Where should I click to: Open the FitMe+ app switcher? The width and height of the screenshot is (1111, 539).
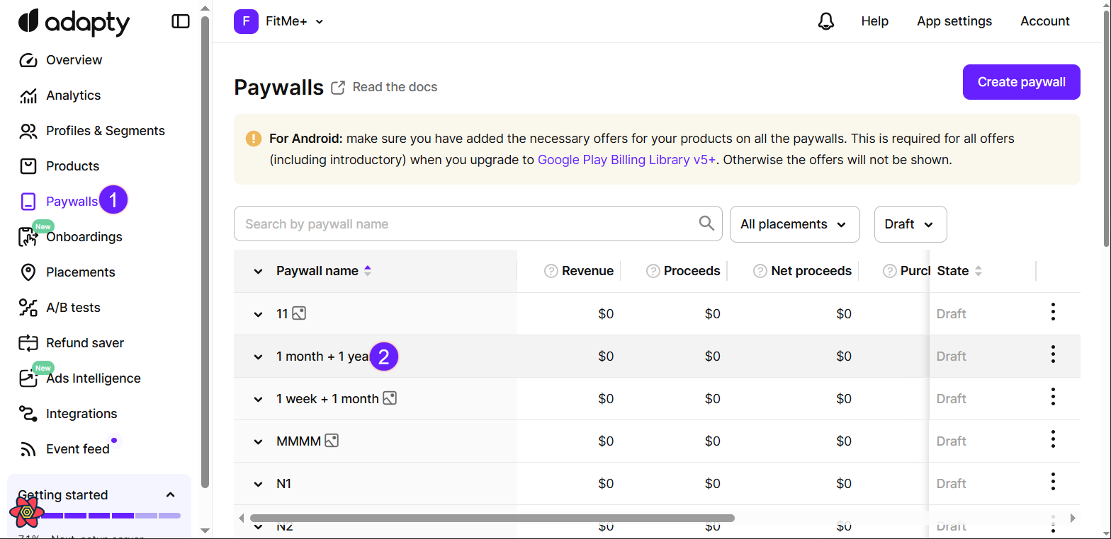coord(279,21)
